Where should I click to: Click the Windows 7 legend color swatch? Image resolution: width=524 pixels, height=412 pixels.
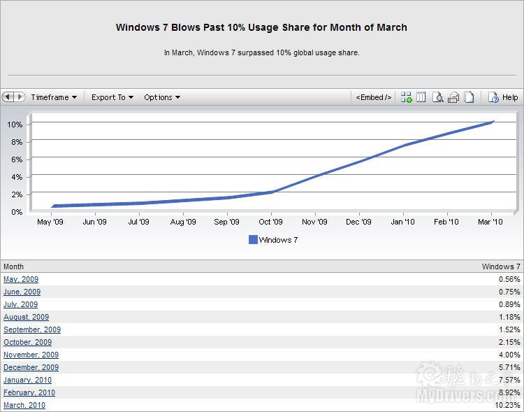(253, 240)
